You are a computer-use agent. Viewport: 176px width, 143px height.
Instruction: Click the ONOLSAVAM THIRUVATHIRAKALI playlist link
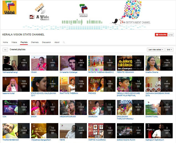(x=125, y=118)
